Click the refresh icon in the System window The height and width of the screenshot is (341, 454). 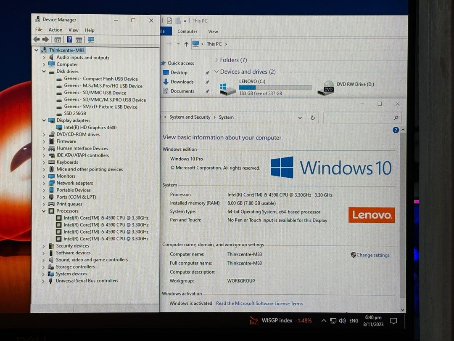312,117
